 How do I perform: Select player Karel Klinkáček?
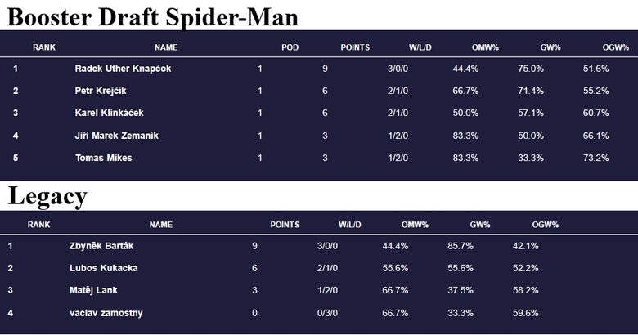pos(109,113)
